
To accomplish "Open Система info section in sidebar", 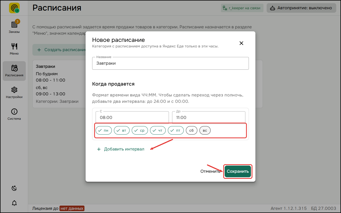I will (14, 114).
